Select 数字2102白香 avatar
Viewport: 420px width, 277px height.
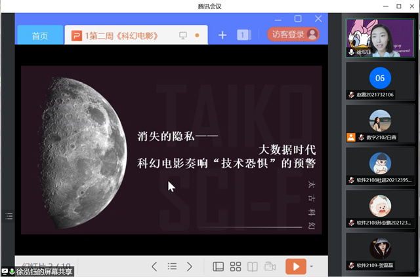[x=380, y=120]
